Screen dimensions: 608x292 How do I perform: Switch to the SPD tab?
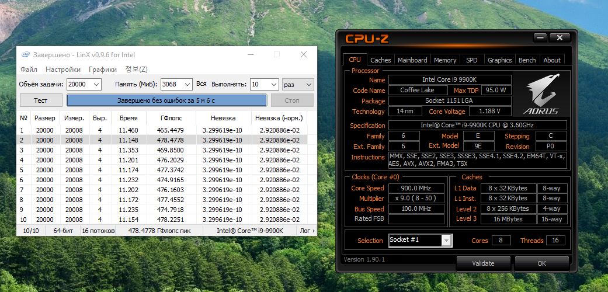[471, 60]
